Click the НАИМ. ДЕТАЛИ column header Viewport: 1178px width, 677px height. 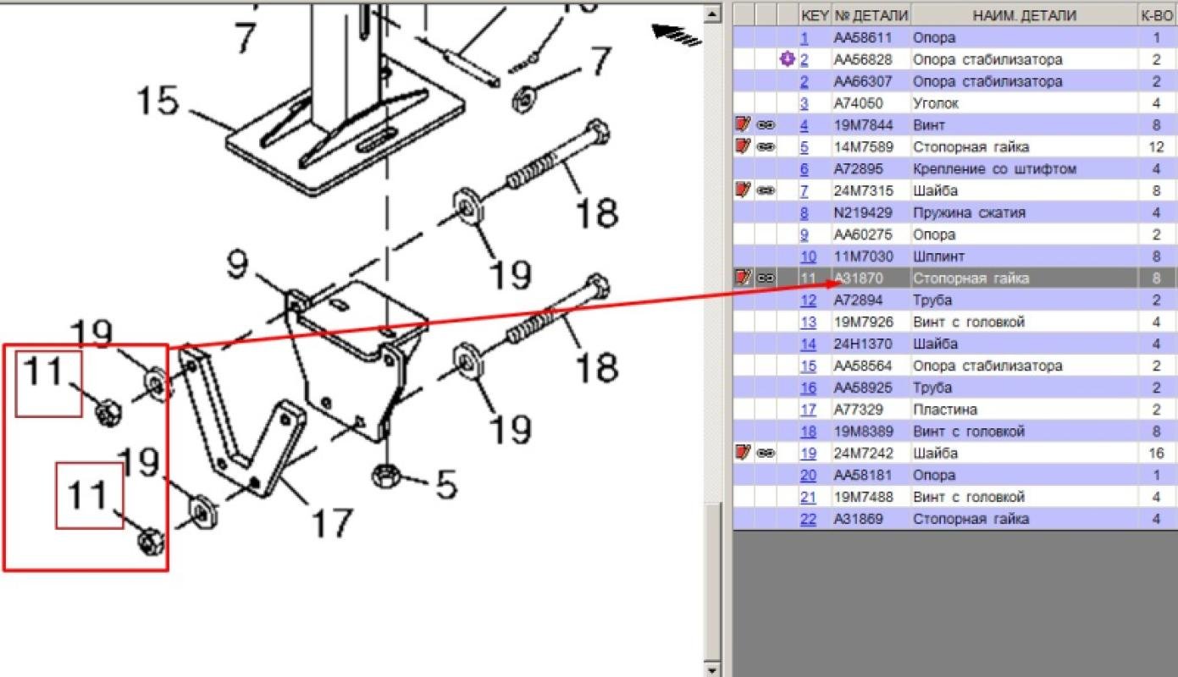1024,15
